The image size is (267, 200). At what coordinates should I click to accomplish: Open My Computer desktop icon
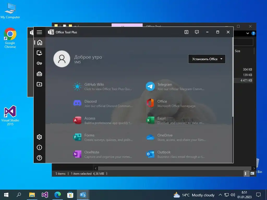pyautogui.click(x=10, y=11)
